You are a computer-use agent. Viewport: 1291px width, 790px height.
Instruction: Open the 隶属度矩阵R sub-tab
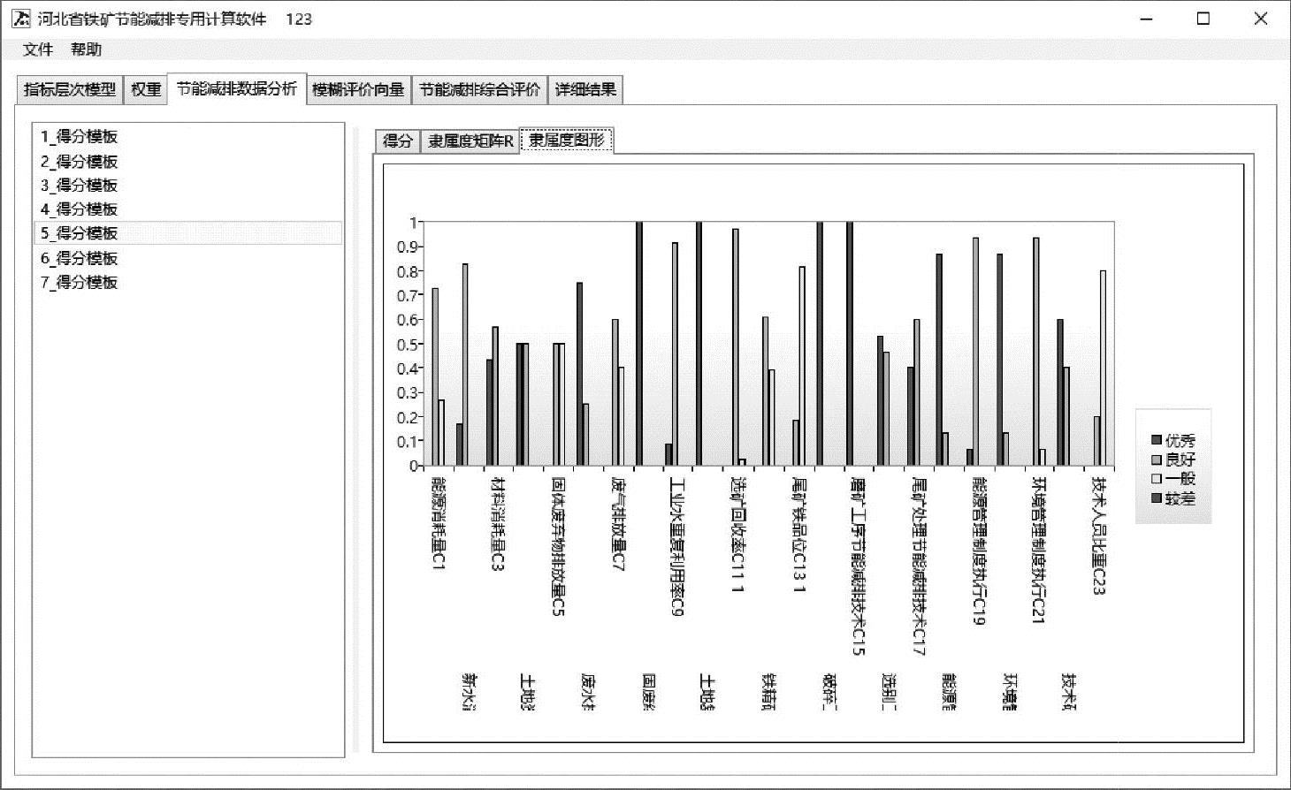[470, 141]
